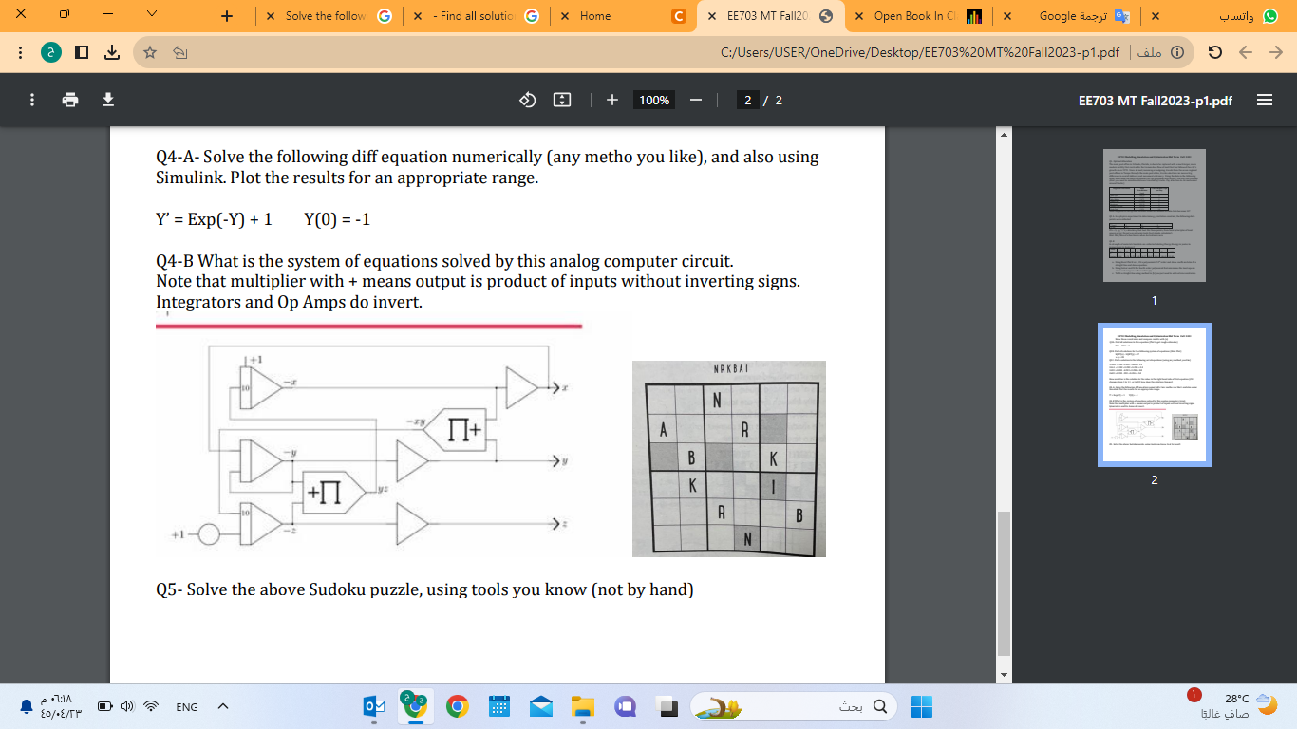1297x729 pixels.
Task: Toggle the browser side panel icon
Action: (x=82, y=52)
